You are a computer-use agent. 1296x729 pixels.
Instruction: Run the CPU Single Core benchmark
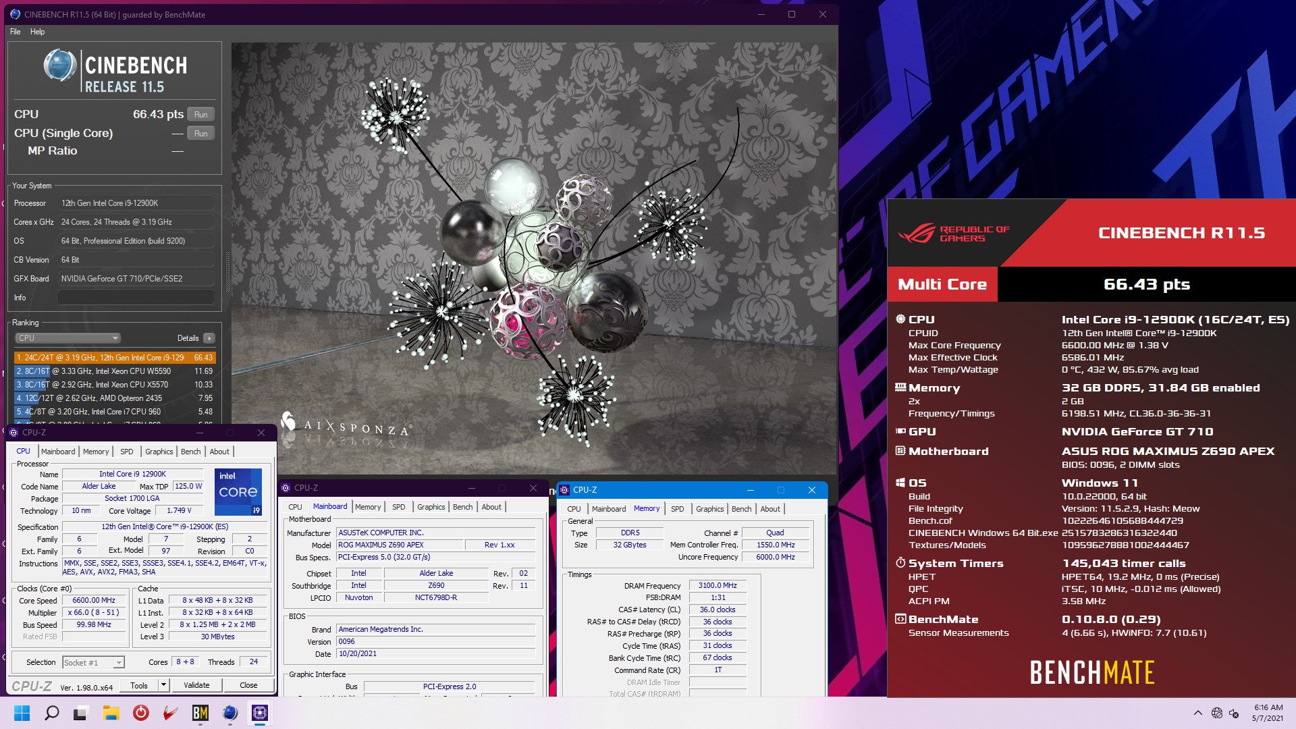point(201,134)
